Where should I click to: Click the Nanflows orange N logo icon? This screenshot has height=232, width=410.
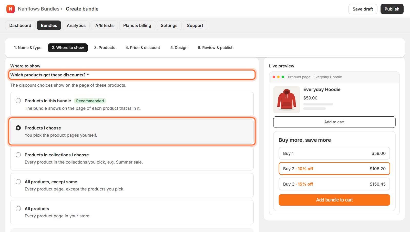tap(11, 9)
